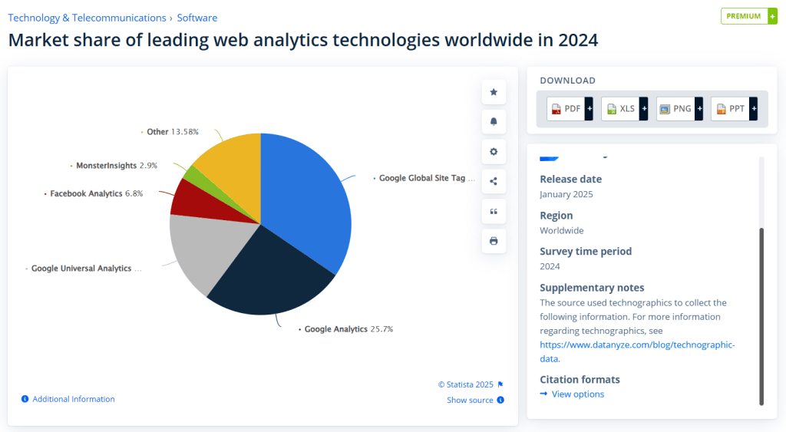The width and height of the screenshot is (786, 432).
Task: Click the star favorite icon
Action: [x=494, y=92]
